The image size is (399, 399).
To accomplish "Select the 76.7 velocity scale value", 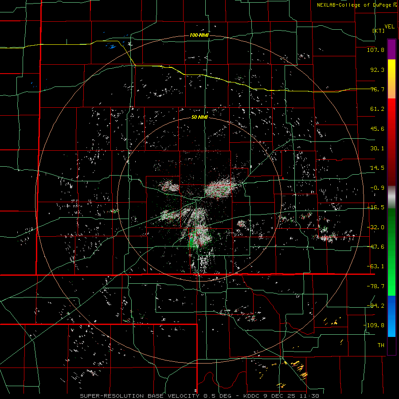I will [377, 89].
